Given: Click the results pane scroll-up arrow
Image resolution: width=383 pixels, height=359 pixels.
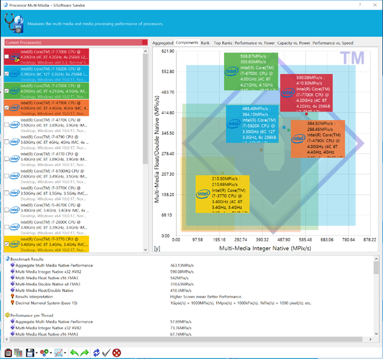Looking at the screenshot, I should tap(376, 259).
